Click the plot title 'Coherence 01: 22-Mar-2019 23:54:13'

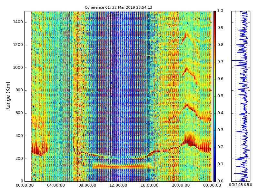[x=118, y=7]
